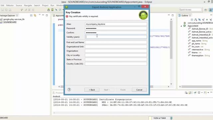
Task: Toggle Hide Non-Public Members green dot
Action: (x=207, y=20)
